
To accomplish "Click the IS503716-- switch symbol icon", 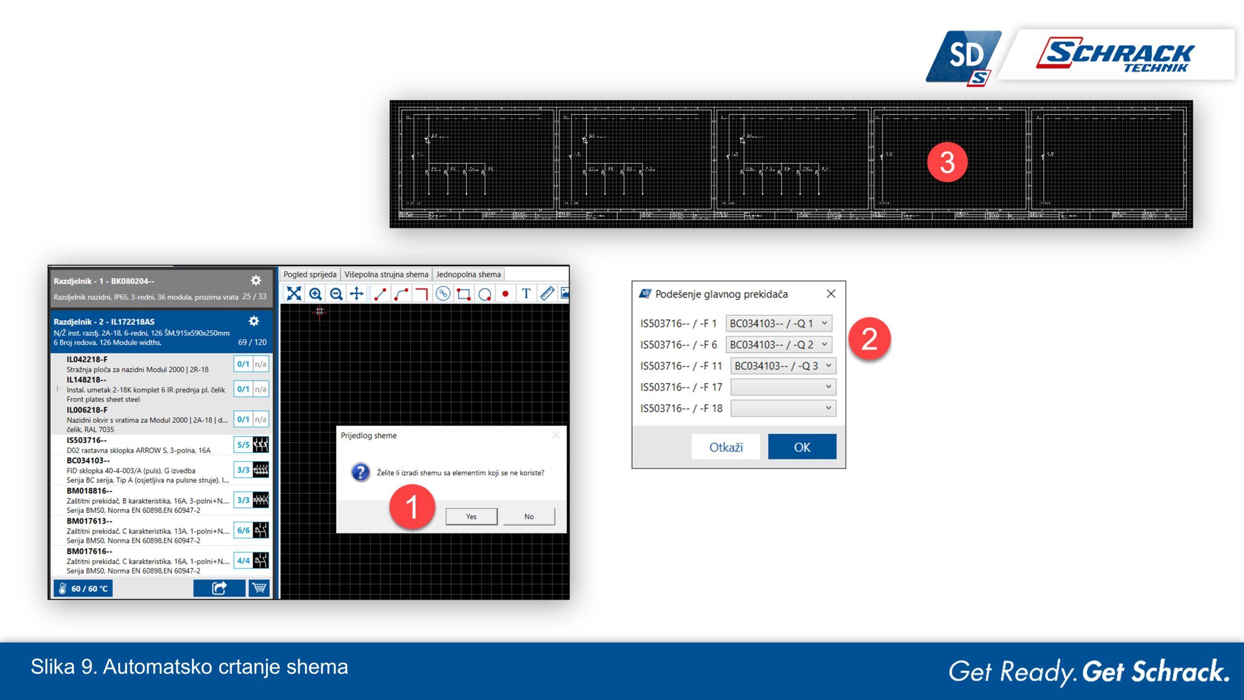I will (x=261, y=444).
